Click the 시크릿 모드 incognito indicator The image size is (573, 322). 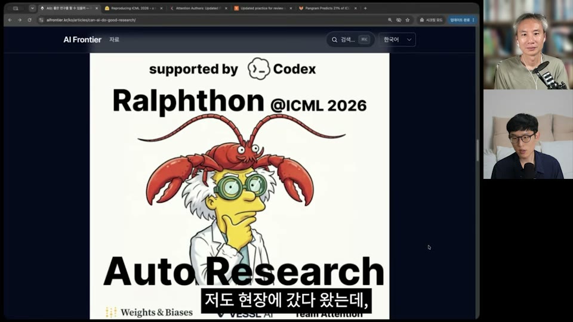pyautogui.click(x=431, y=20)
